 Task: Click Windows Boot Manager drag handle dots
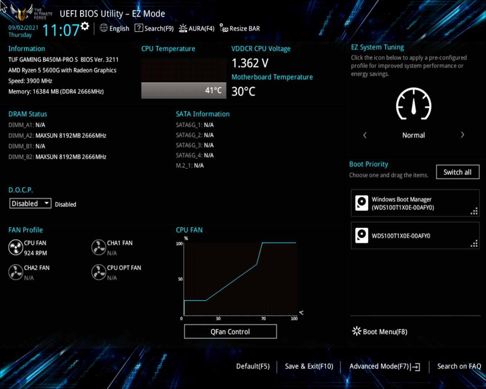(474, 211)
